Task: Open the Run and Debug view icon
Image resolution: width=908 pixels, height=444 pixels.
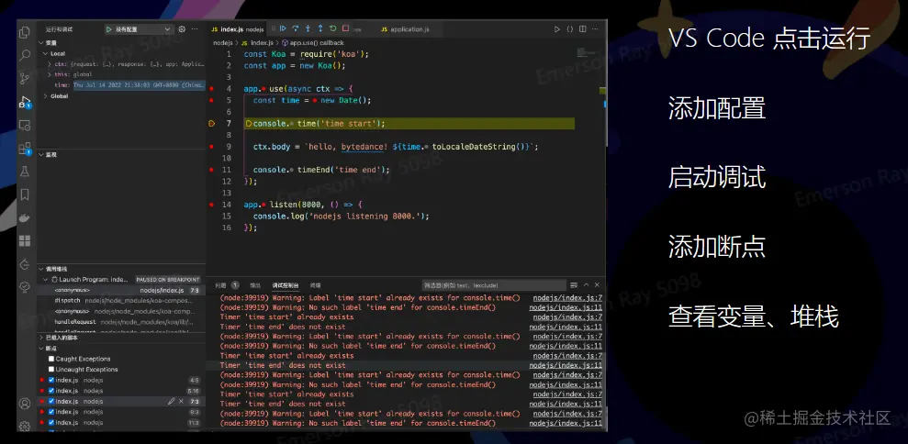Action: 24,102
